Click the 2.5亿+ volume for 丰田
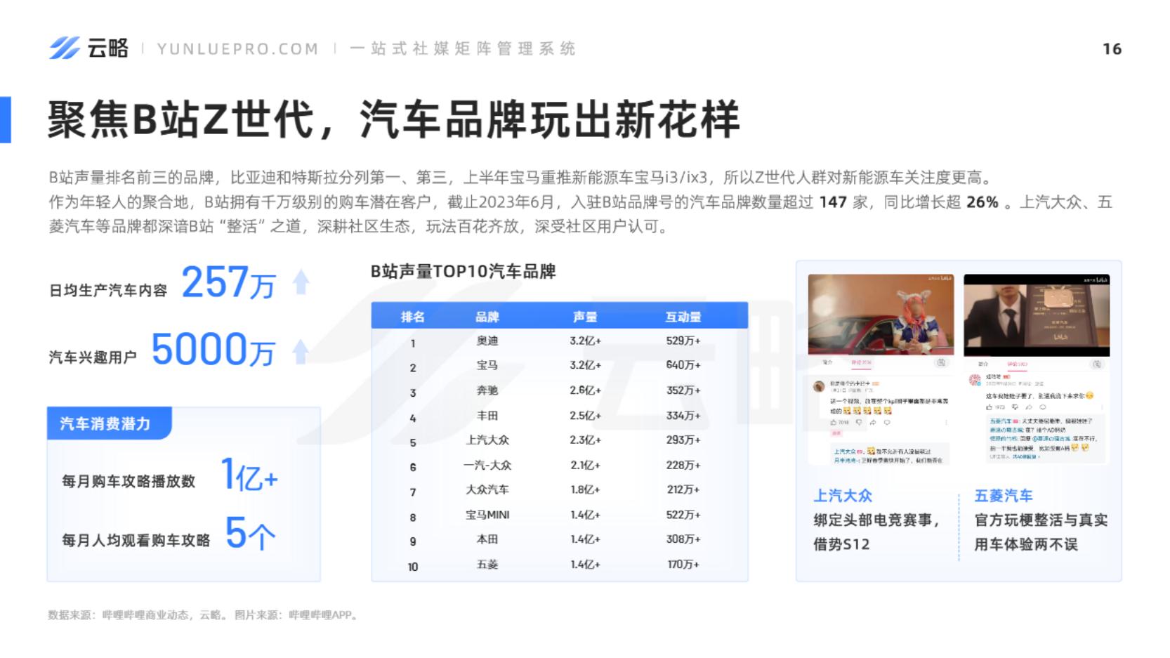1170x658 pixels. [585, 416]
